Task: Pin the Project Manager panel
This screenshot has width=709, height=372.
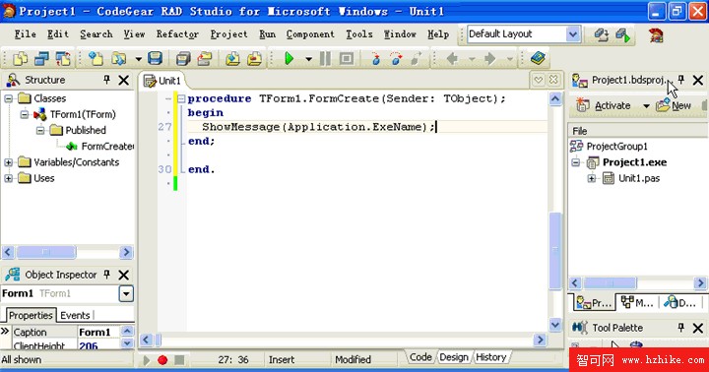Action: 681,80
